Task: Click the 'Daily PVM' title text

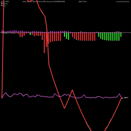Action: (5, 2)
